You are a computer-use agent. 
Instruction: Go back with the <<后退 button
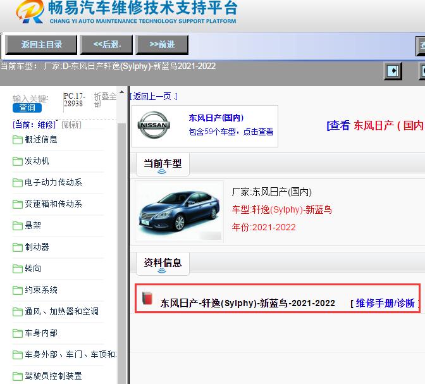click(106, 45)
